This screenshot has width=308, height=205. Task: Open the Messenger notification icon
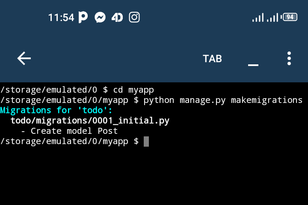[x=100, y=18]
